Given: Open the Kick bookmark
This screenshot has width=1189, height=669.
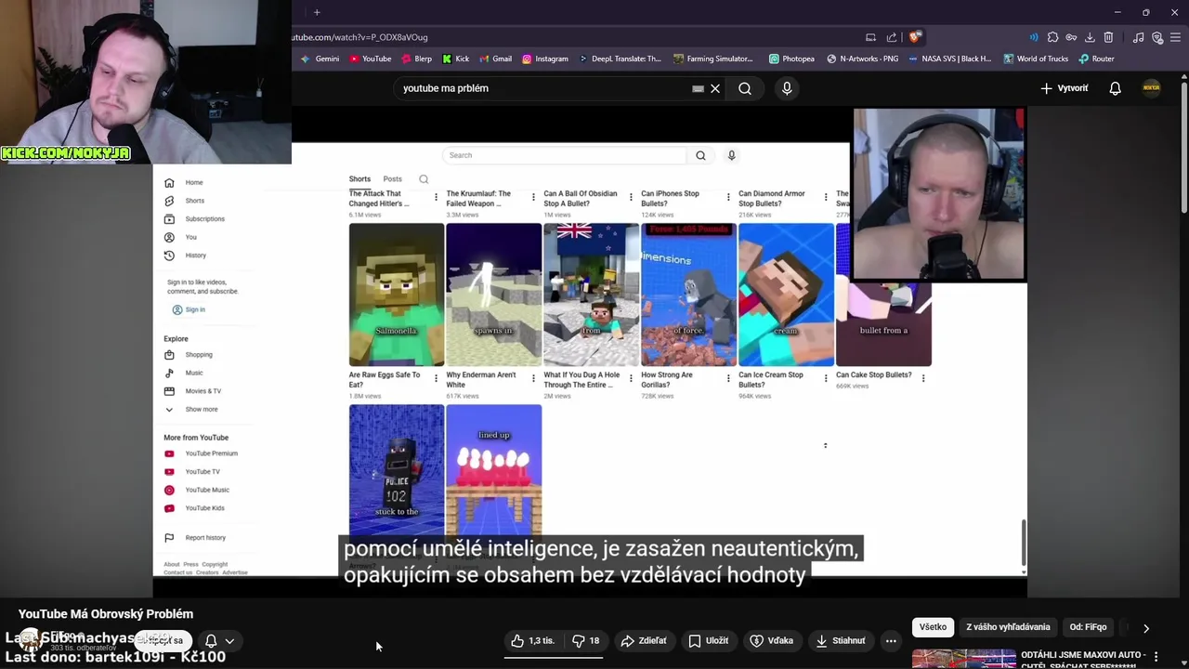Looking at the screenshot, I should 455,59.
